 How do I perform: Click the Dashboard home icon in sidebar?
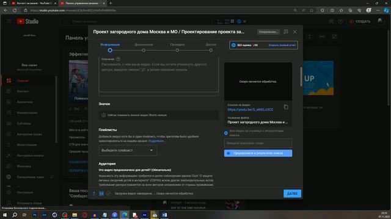(x=9, y=80)
